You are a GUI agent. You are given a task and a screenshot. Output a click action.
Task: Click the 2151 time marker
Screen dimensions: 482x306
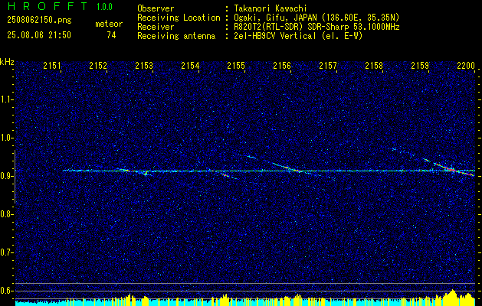pyautogui.click(x=52, y=66)
